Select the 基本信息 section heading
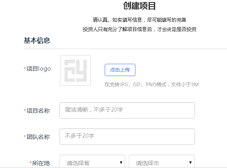Screen dimensions: 227x168 coord(37,40)
